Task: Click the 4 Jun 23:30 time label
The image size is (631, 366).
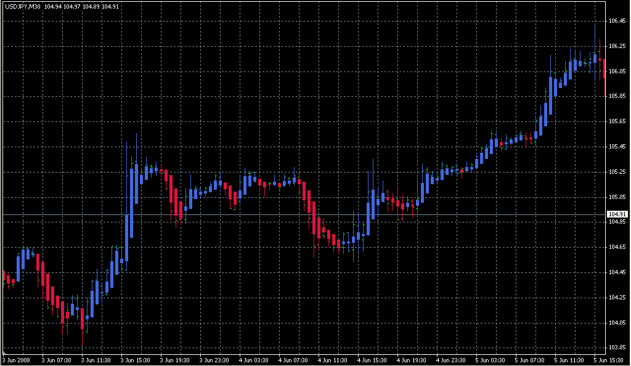Action: tap(450, 360)
